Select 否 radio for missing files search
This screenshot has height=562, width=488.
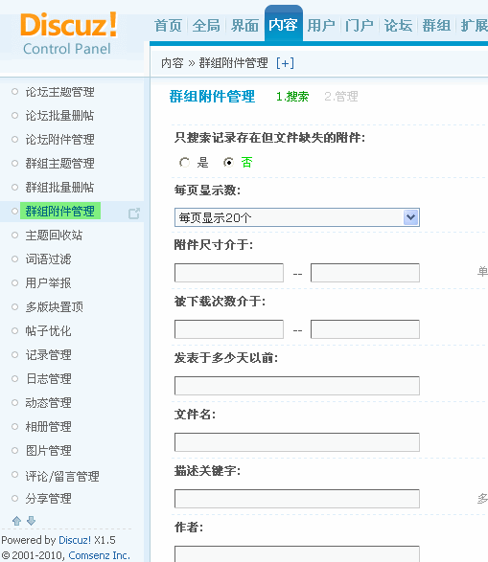coord(228,163)
